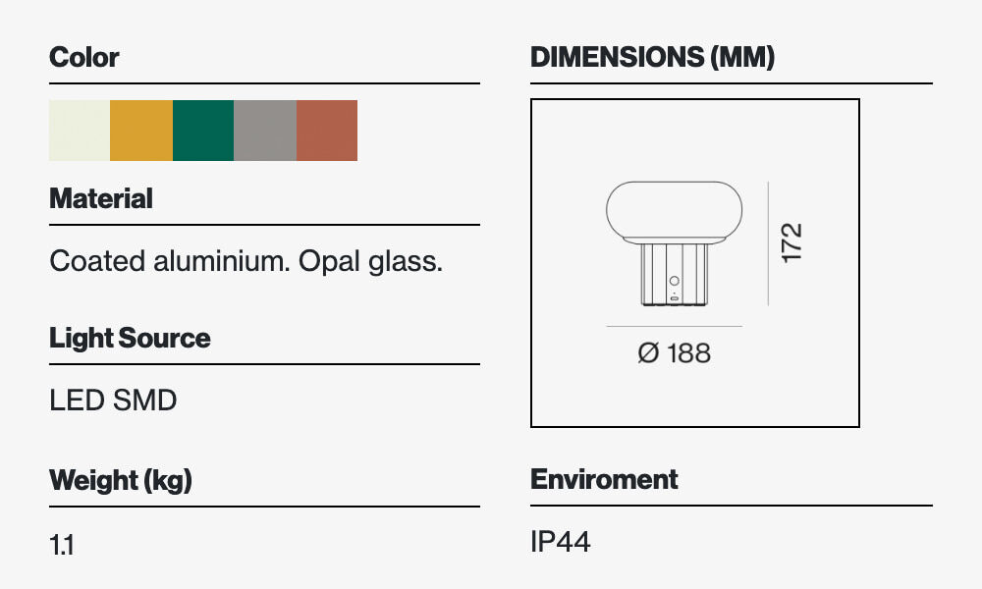This screenshot has height=589, width=982.
Task: Click the DIMENSIONS (MM) heading
Action: [x=652, y=58]
